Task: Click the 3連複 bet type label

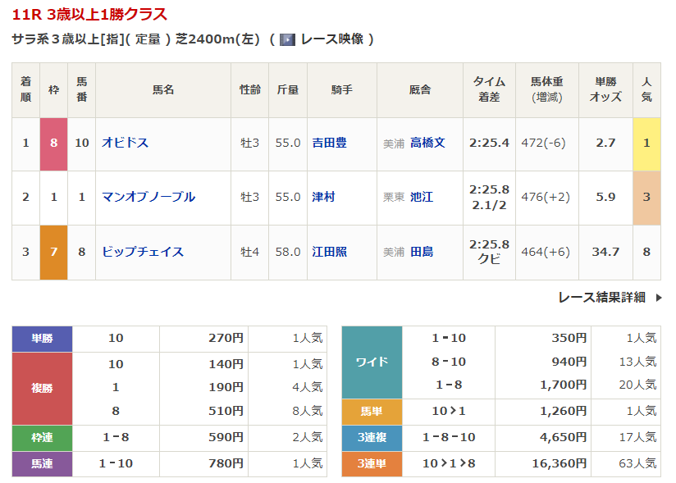Action: coord(372,438)
